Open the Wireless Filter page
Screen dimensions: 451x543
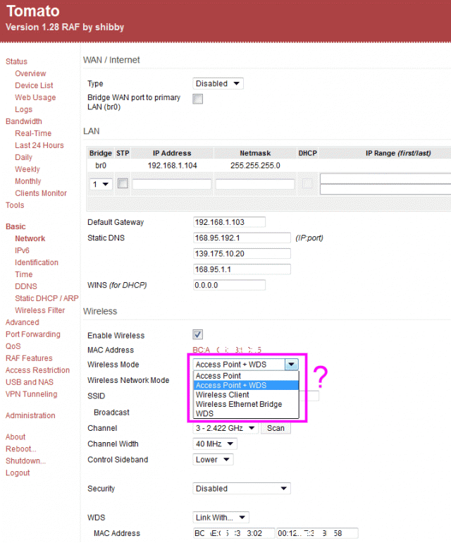(x=39, y=310)
